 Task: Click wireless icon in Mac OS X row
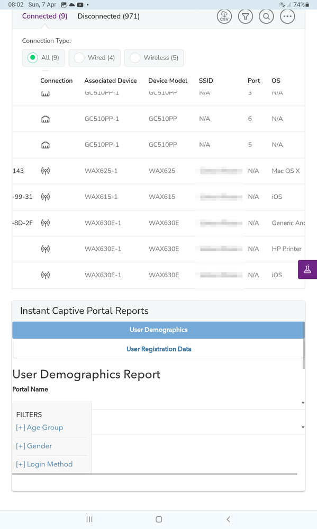(x=45, y=171)
